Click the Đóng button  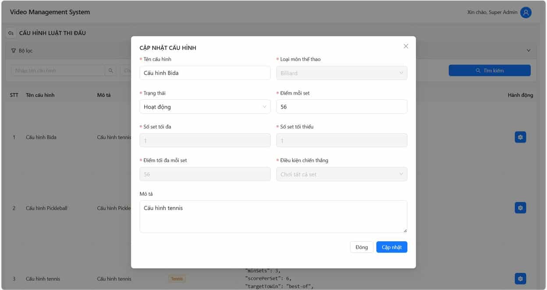click(x=362, y=247)
